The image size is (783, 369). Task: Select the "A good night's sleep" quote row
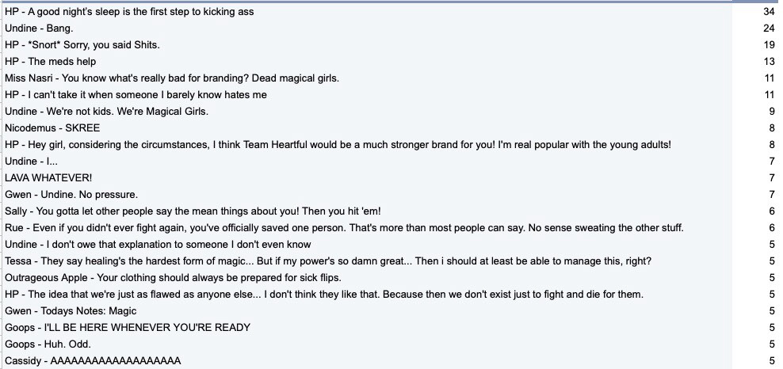141,12
